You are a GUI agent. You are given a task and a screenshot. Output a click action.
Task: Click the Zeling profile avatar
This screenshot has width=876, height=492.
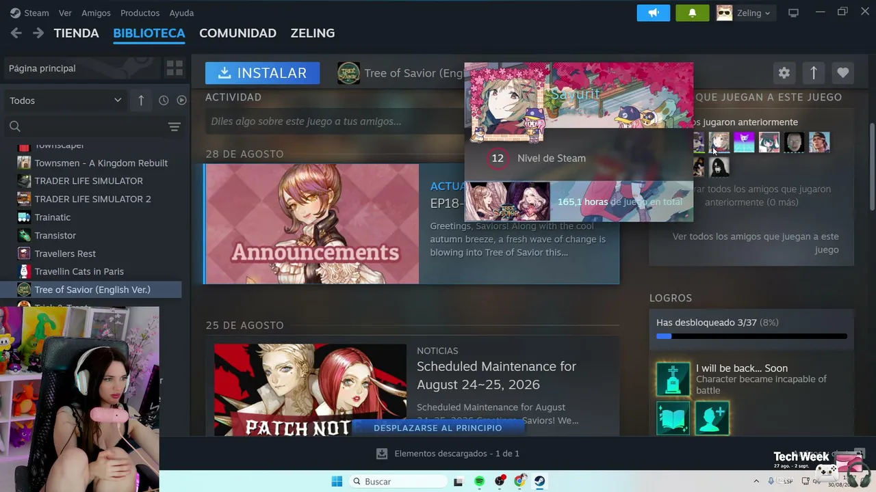(x=724, y=13)
